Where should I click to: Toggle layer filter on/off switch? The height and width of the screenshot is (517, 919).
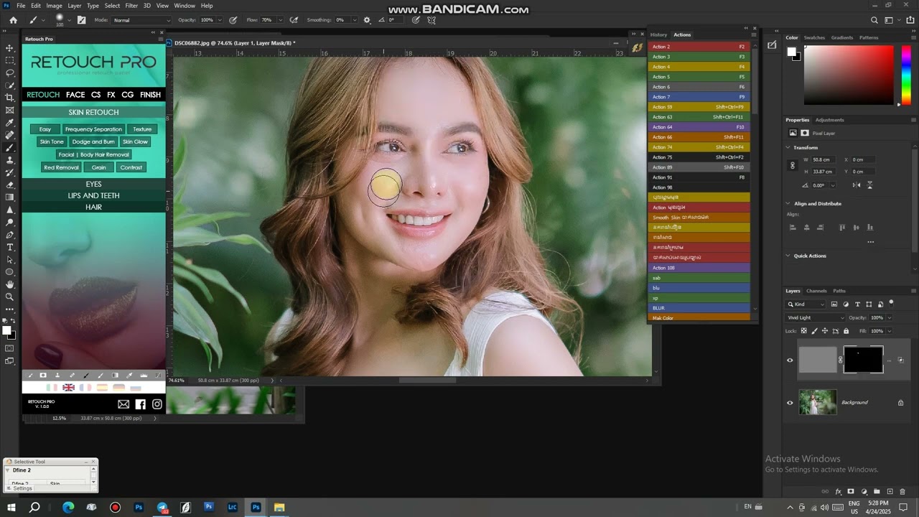pyautogui.click(x=891, y=303)
